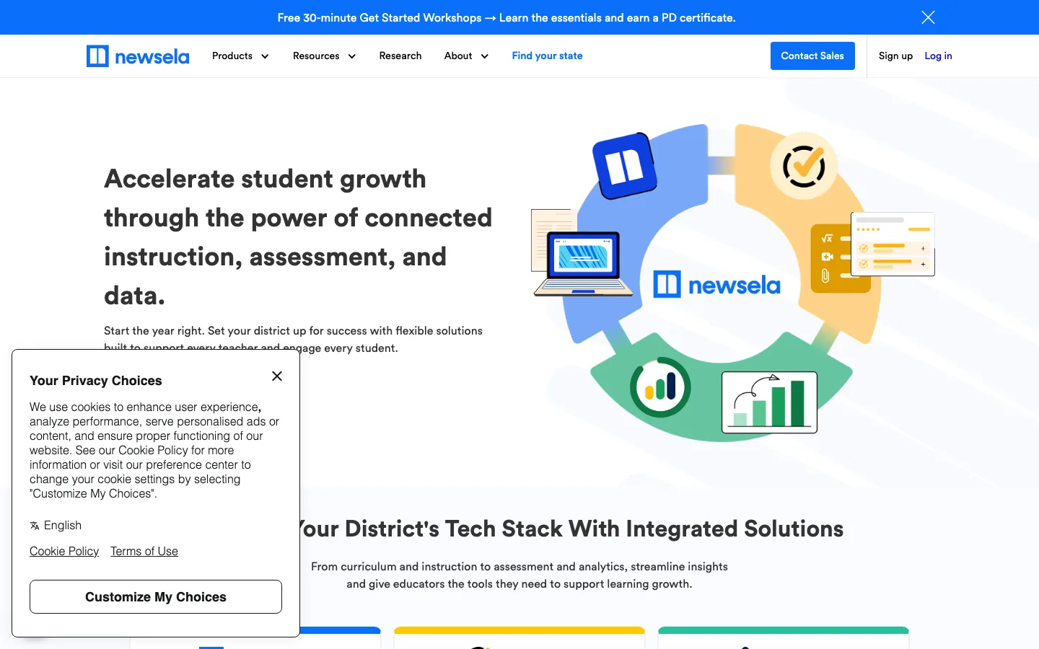The image size is (1039, 649).
Task: Click the paperclip icon on yellow panel
Action: click(825, 275)
